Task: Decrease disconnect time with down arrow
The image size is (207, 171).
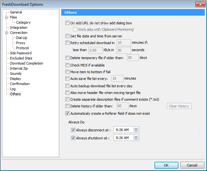Action: tap(136, 131)
